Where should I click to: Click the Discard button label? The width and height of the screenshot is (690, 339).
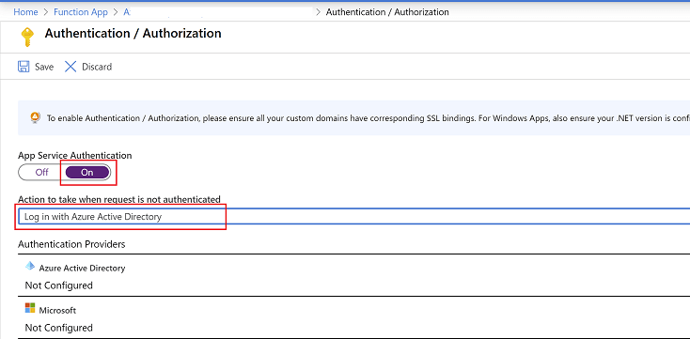pyautogui.click(x=97, y=67)
